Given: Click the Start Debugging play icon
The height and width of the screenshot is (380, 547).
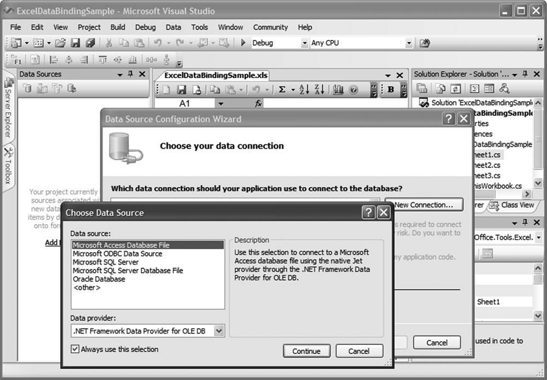Looking at the screenshot, I should coord(243,43).
